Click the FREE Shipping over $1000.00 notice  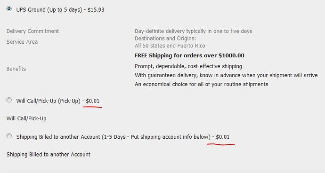coord(189,55)
